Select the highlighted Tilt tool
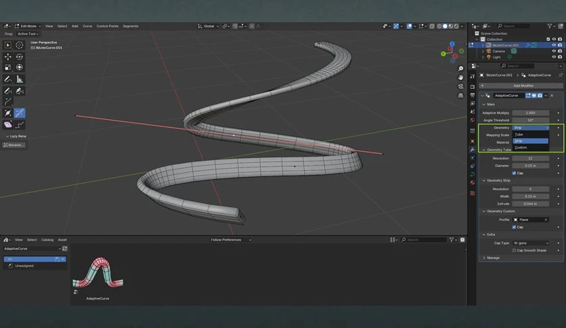566x328 pixels. [20, 113]
